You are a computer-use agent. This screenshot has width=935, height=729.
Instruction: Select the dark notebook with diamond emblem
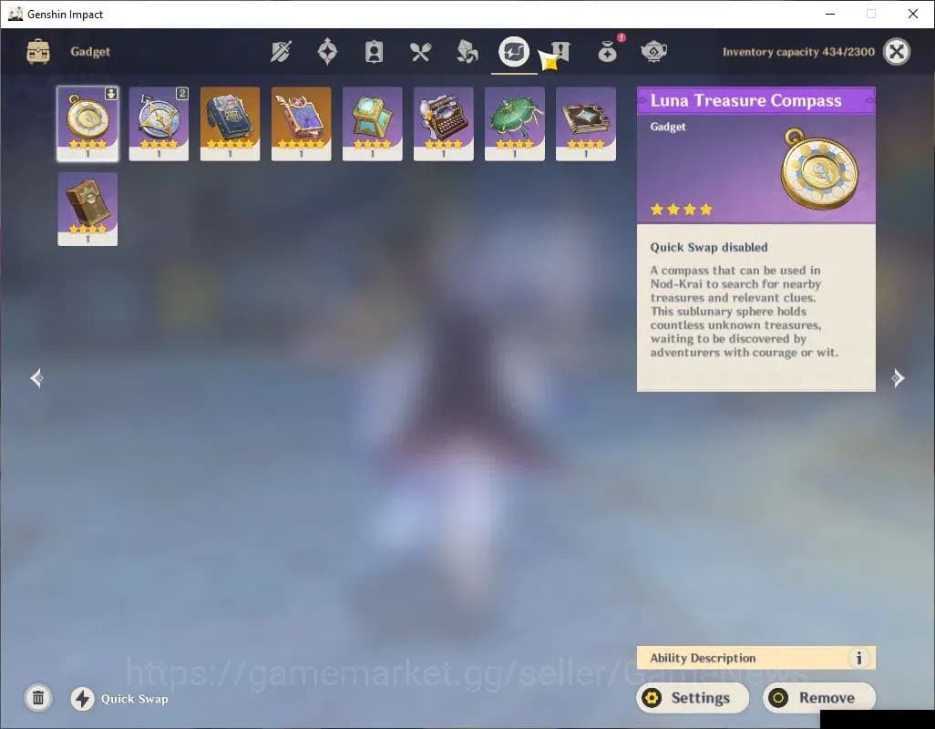point(586,124)
